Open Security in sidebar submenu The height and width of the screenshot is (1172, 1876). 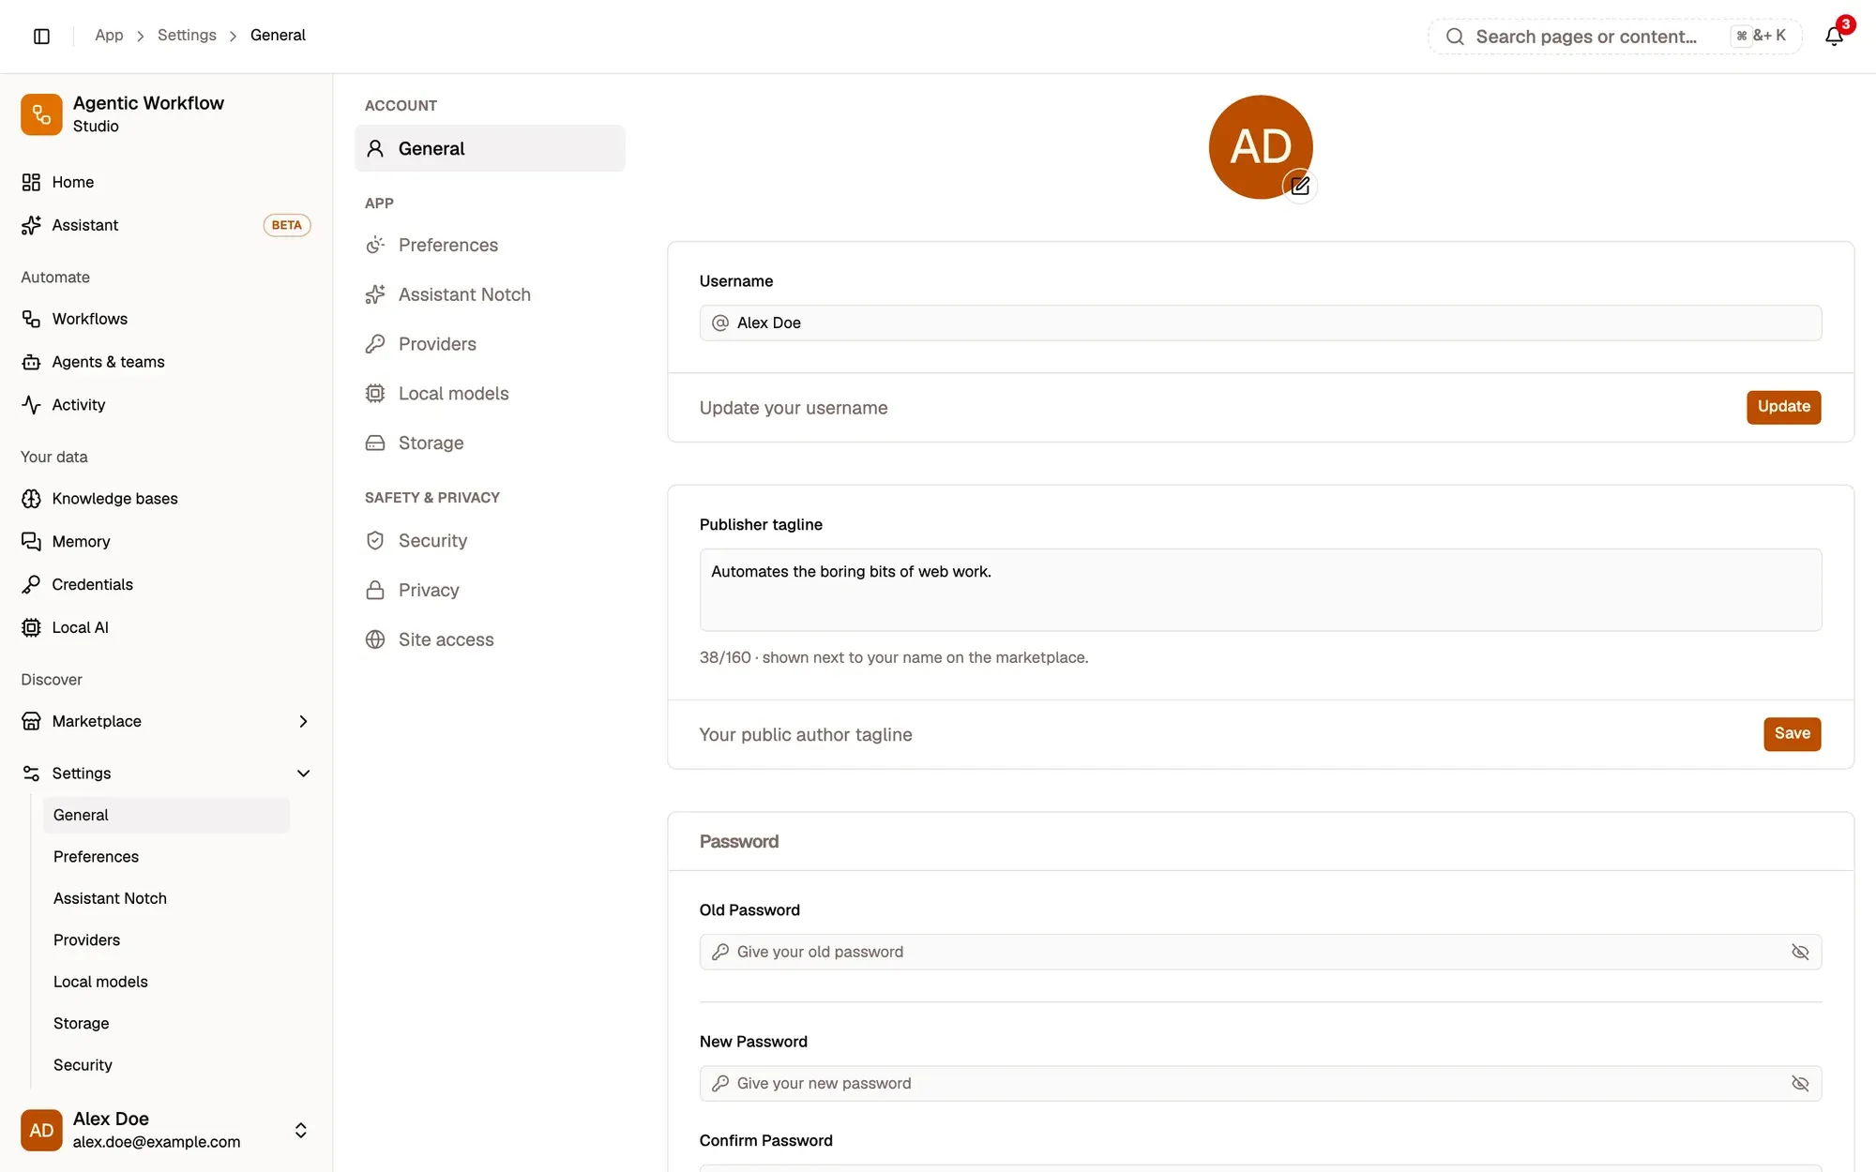click(x=166, y=1065)
